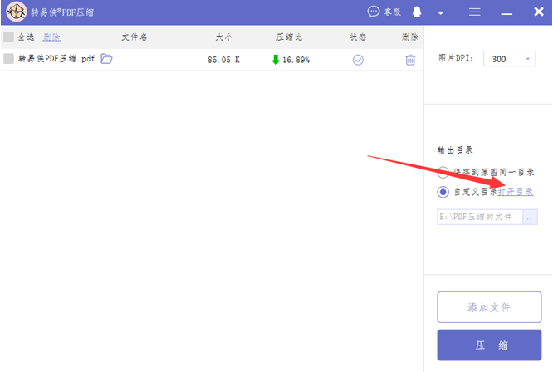Click the compression ratio 16.89%

pos(296,60)
